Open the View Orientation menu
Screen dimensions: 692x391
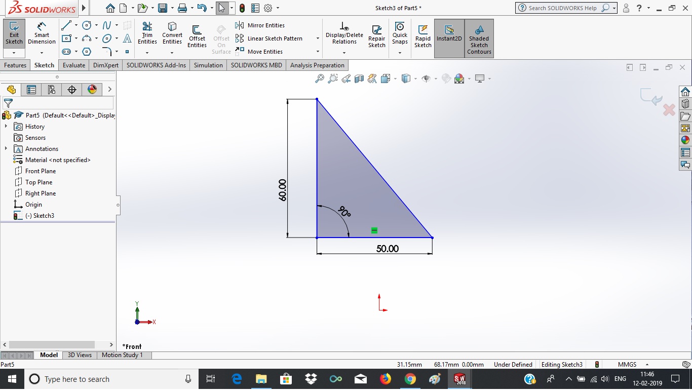(x=386, y=79)
